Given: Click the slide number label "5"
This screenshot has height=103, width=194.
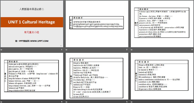Looking at the screenshot, I should (127, 102).
